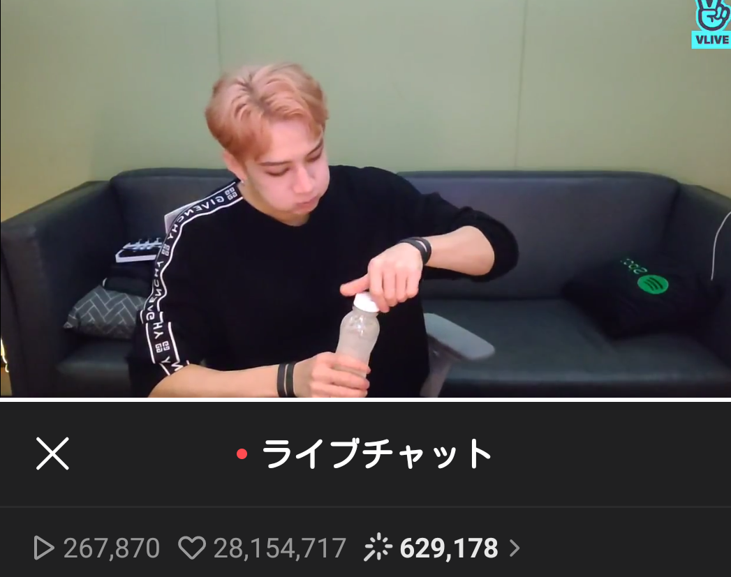This screenshot has width=731, height=577.
Task: Select the ライブチャット header title
Action: pos(377,454)
